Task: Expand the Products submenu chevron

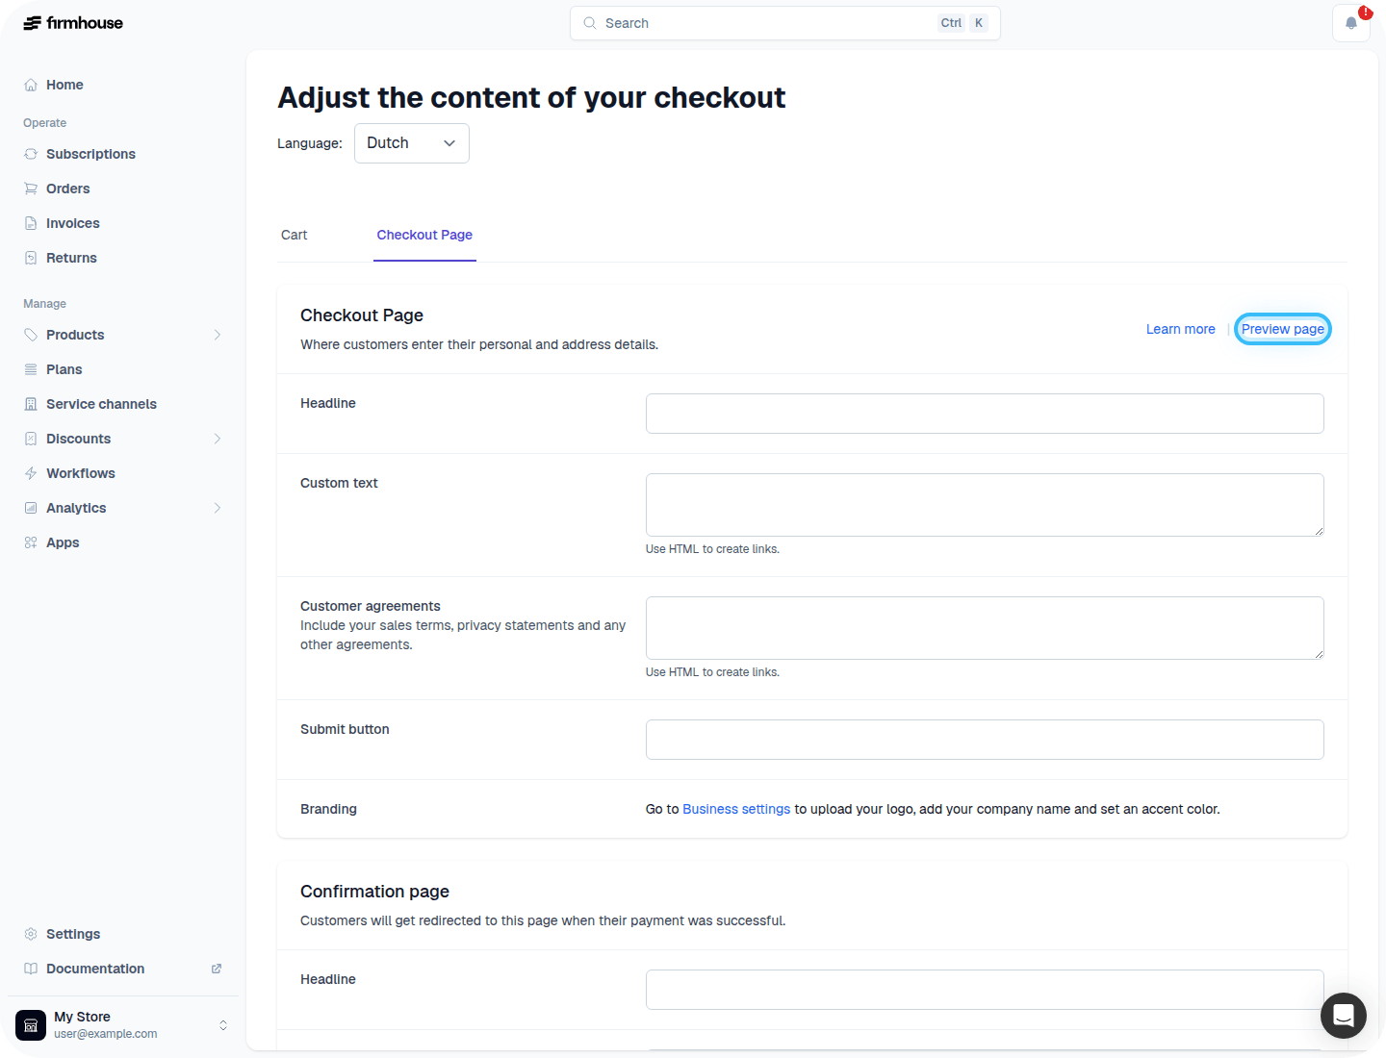Action: pyautogui.click(x=218, y=335)
